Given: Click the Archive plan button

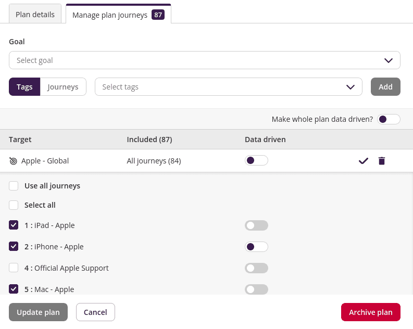Looking at the screenshot, I should point(371,312).
